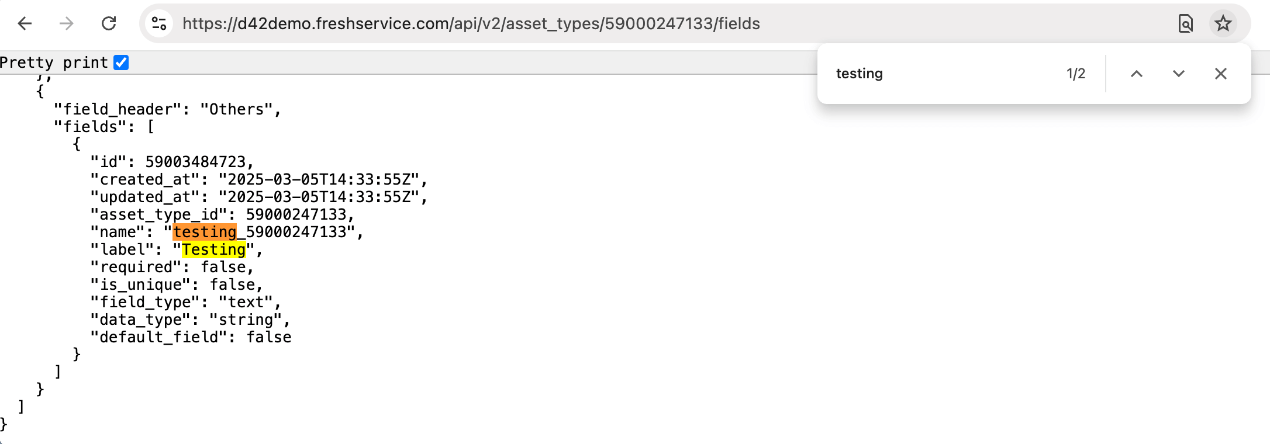The height and width of the screenshot is (444, 1270).
Task: Open the search-this-page lens icon
Action: point(1186,23)
